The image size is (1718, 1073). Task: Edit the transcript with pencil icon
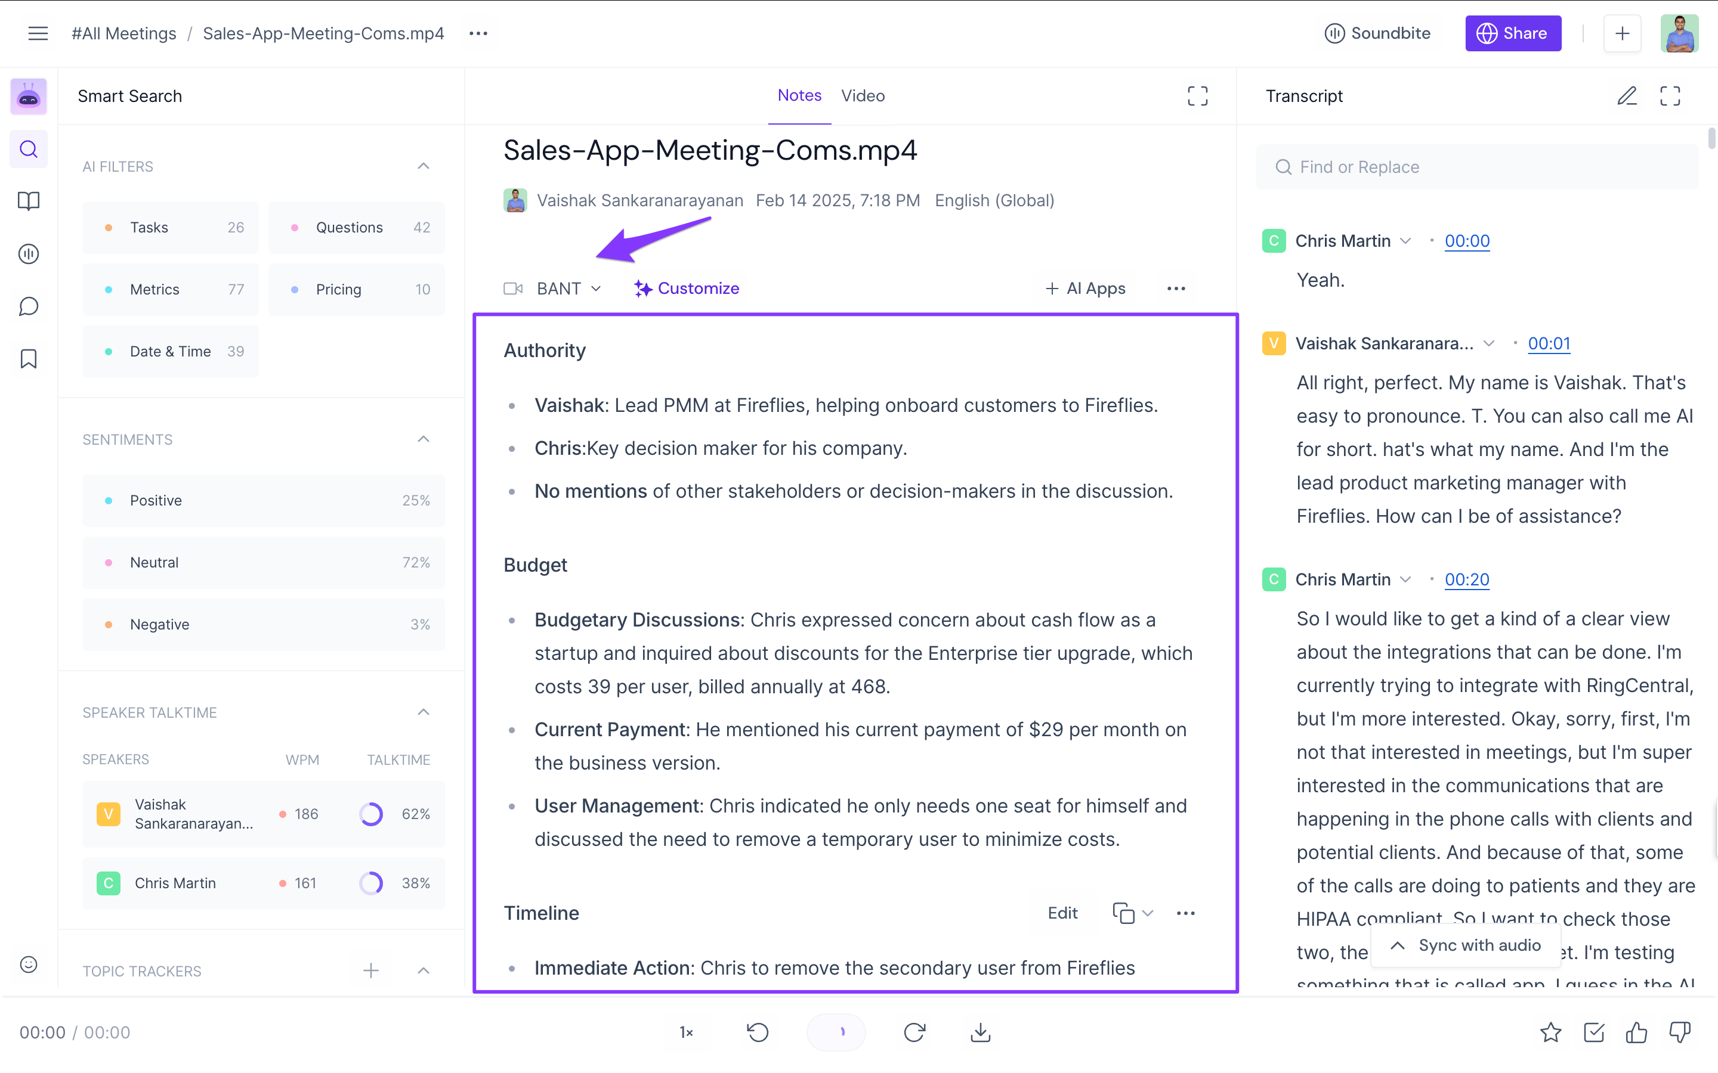1627,96
